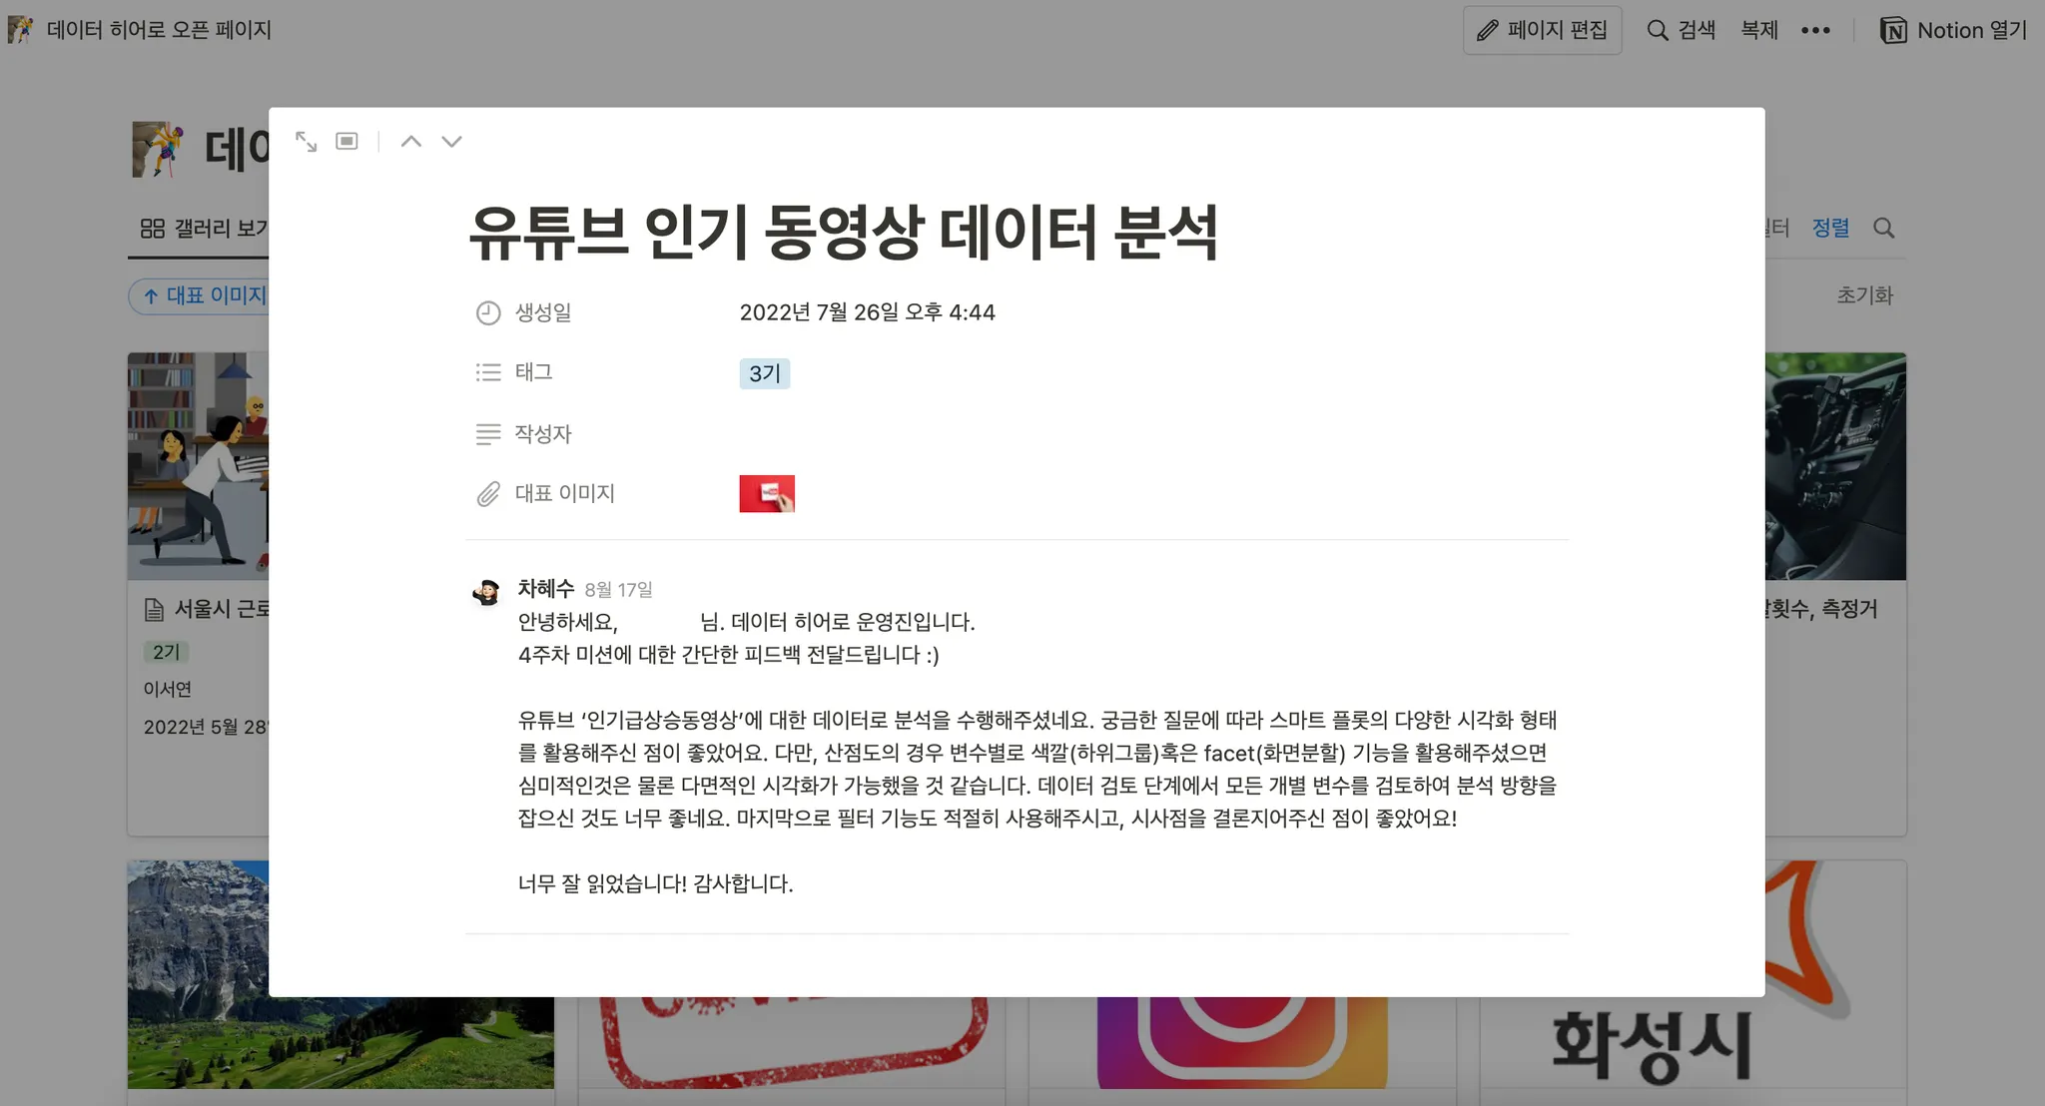The width and height of the screenshot is (2045, 1106).
Task: Click the 작성자 text property icon
Action: coord(488,434)
